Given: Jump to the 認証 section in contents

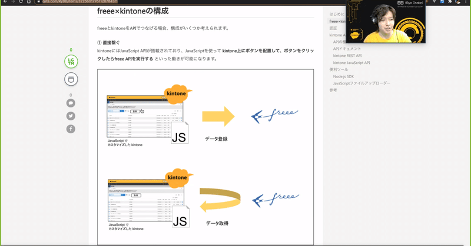Looking at the screenshot, I should pyautogui.click(x=333, y=28).
